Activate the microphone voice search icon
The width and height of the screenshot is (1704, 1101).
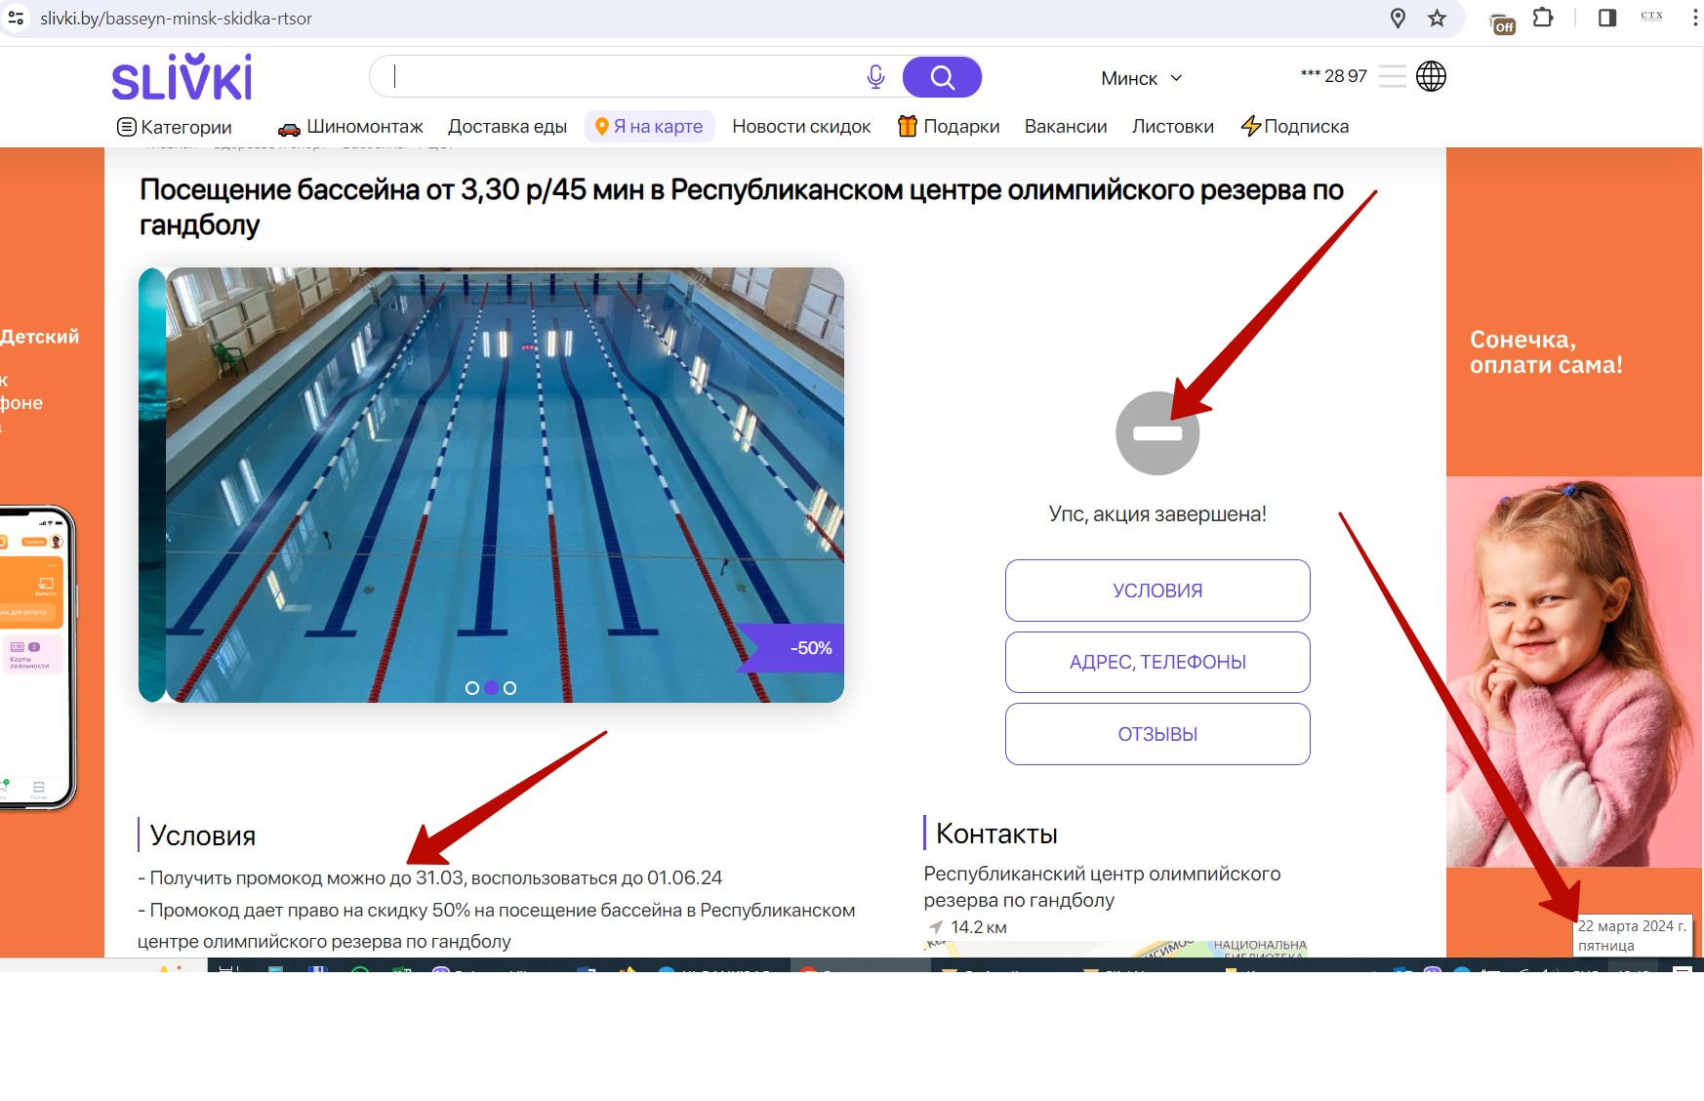(x=875, y=77)
